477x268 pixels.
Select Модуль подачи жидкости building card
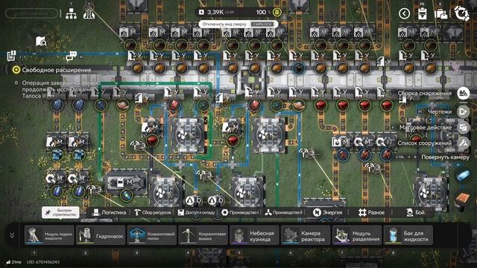coord(49,235)
